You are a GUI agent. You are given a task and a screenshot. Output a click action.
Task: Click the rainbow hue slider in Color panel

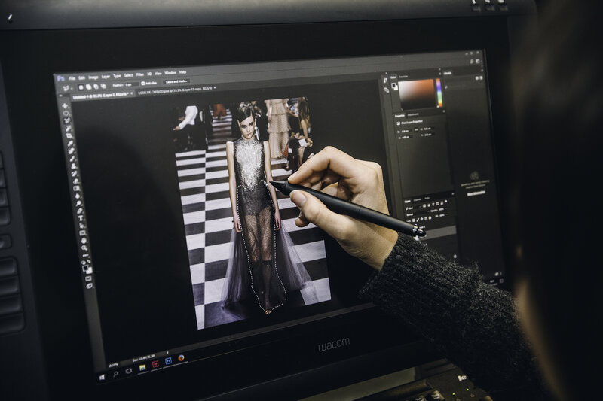click(x=439, y=93)
